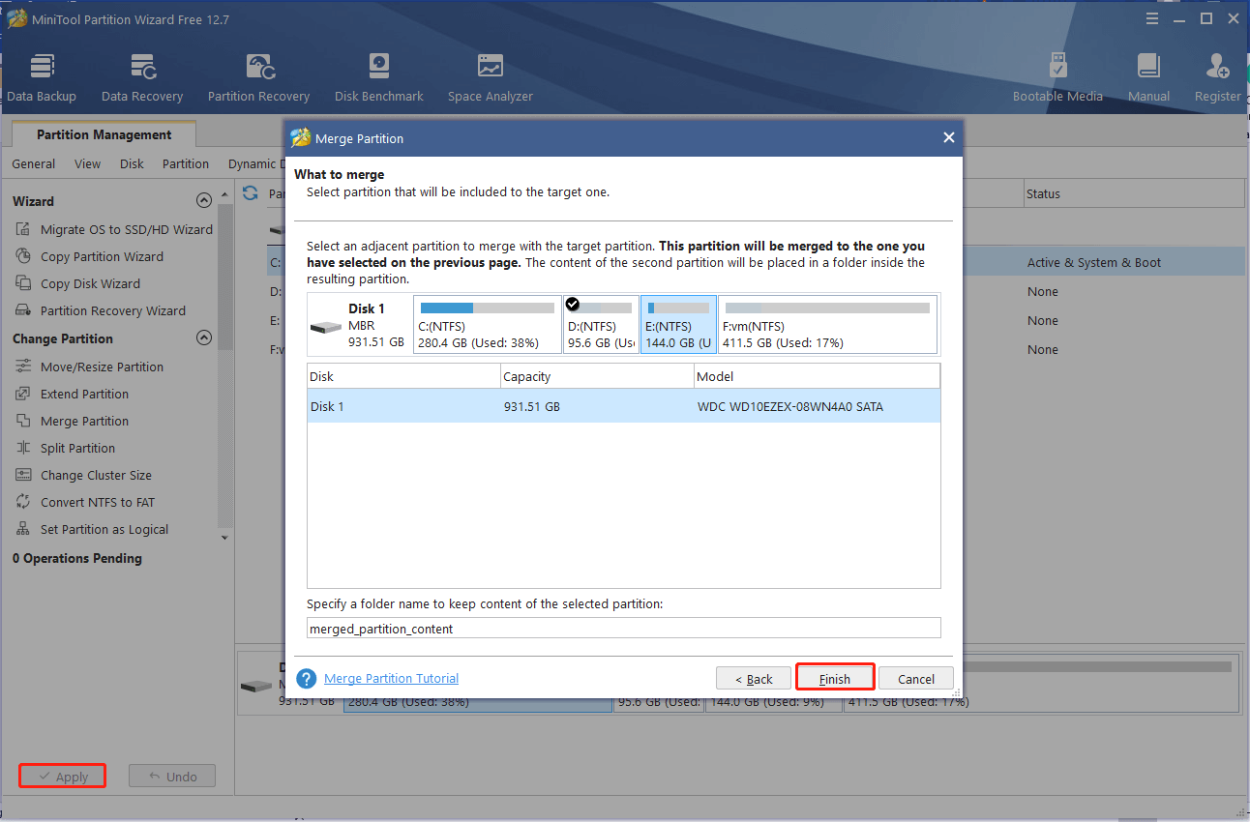Choose Merge Partition in sidebar

(72, 421)
